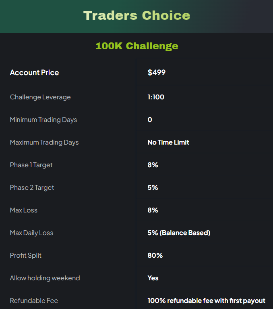Click the Phase 2 Target label
Screen dimensions: 273x309
tap(32, 188)
